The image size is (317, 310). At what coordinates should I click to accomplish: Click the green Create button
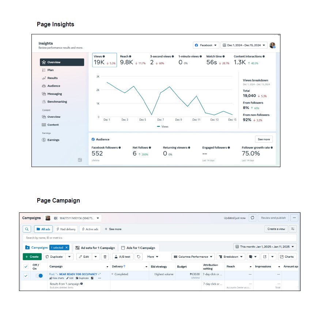point(32,257)
